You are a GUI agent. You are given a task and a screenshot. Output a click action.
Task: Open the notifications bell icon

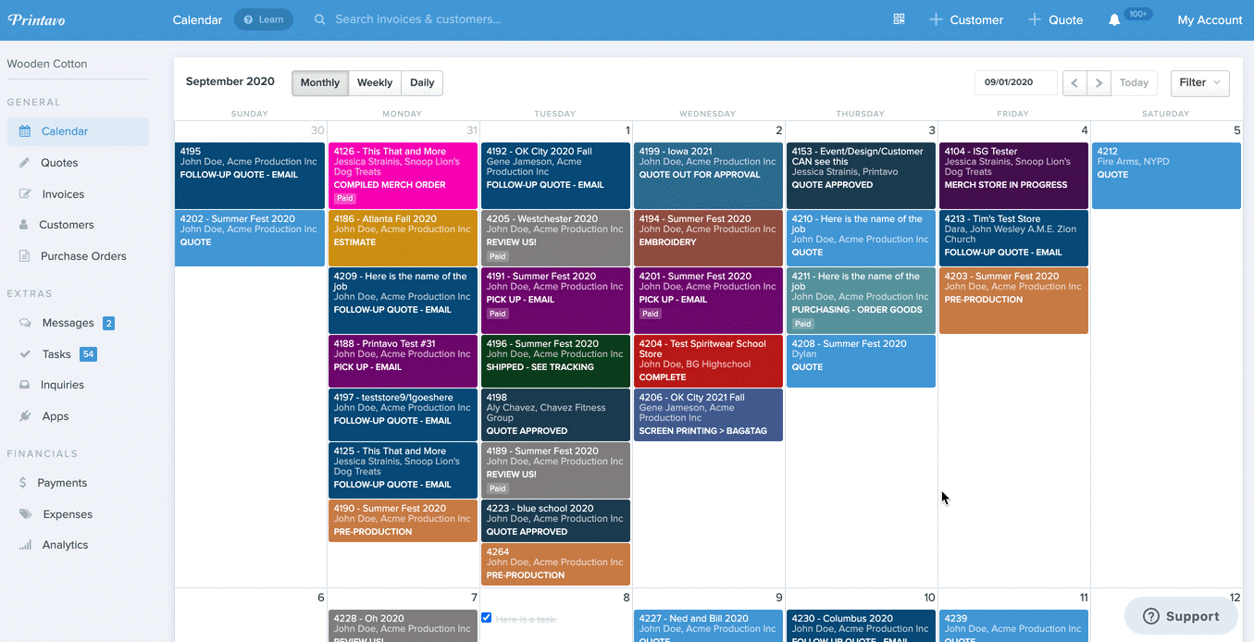(x=1114, y=20)
